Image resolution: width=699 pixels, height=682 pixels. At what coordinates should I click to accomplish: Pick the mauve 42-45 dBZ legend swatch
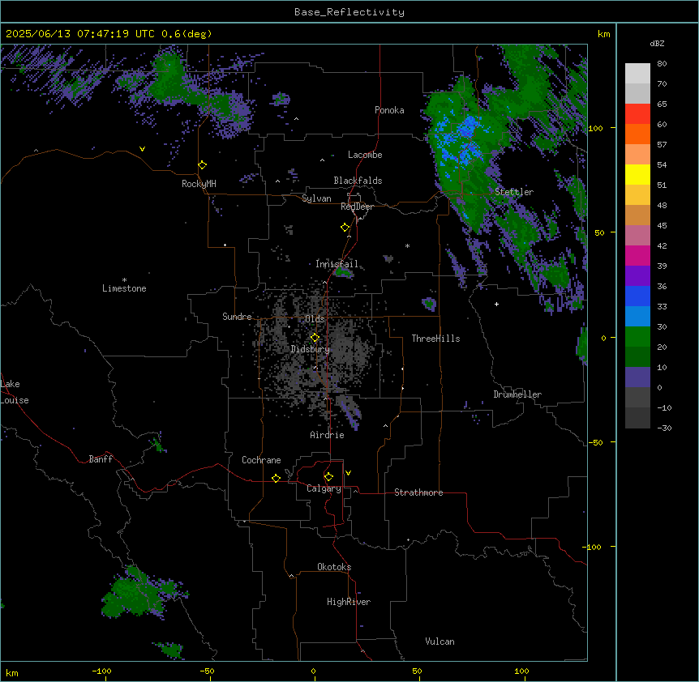pos(637,236)
